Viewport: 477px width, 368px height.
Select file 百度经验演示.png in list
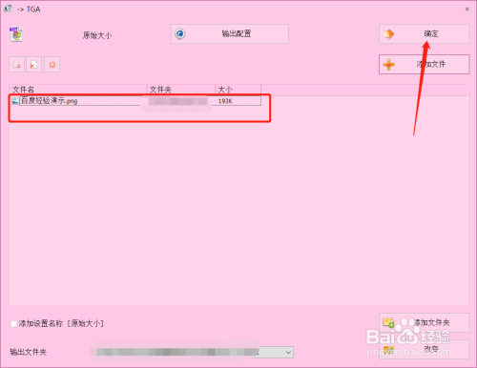point(50,101)
